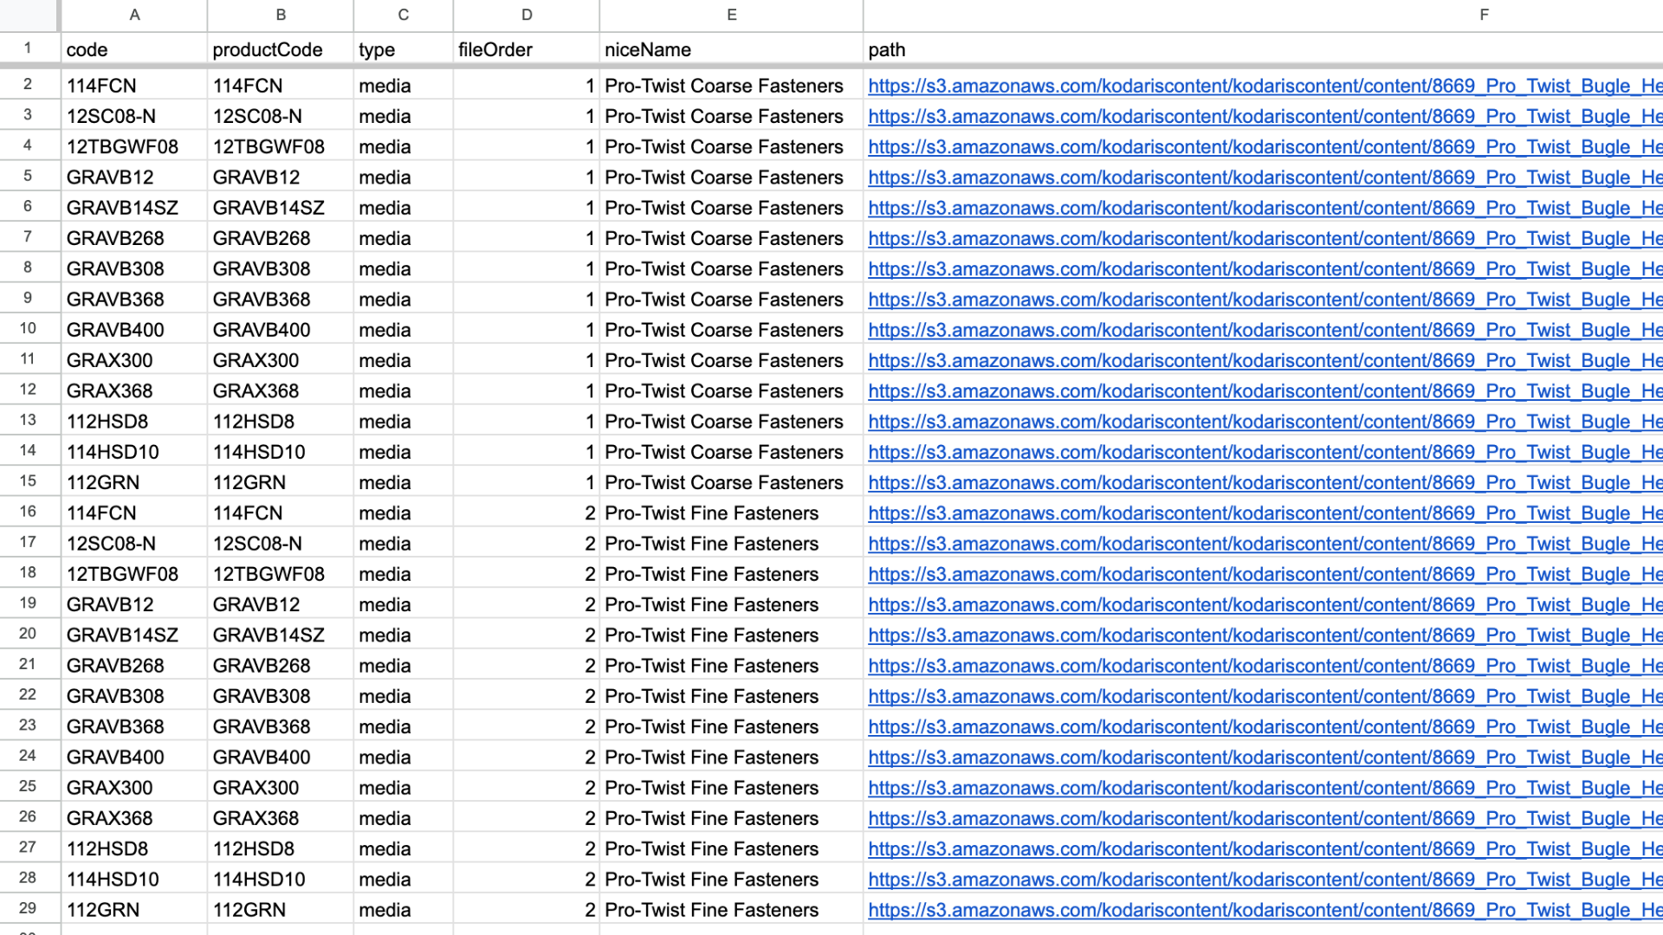Select column E header
Image resolution: width=1663 pixels, height=935 pixels.
pos(731,15)
